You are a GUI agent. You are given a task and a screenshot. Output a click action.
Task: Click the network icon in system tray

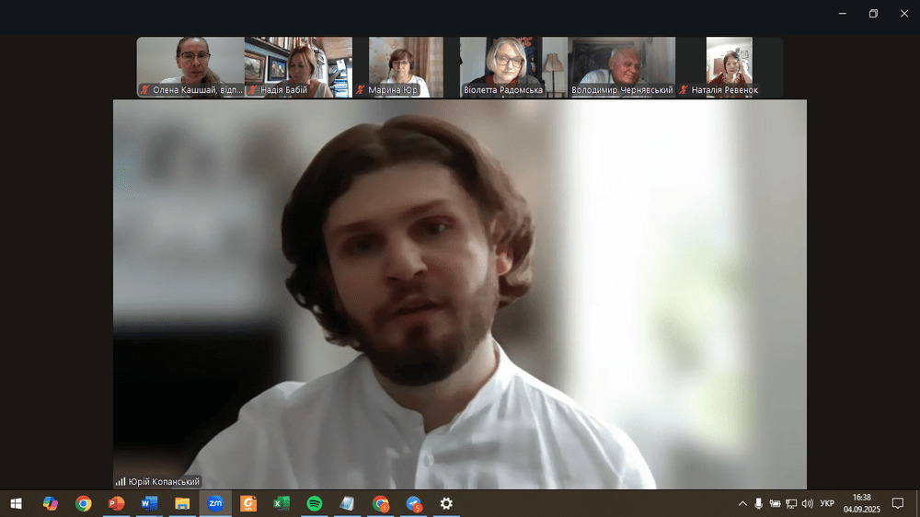pos(791,503)
